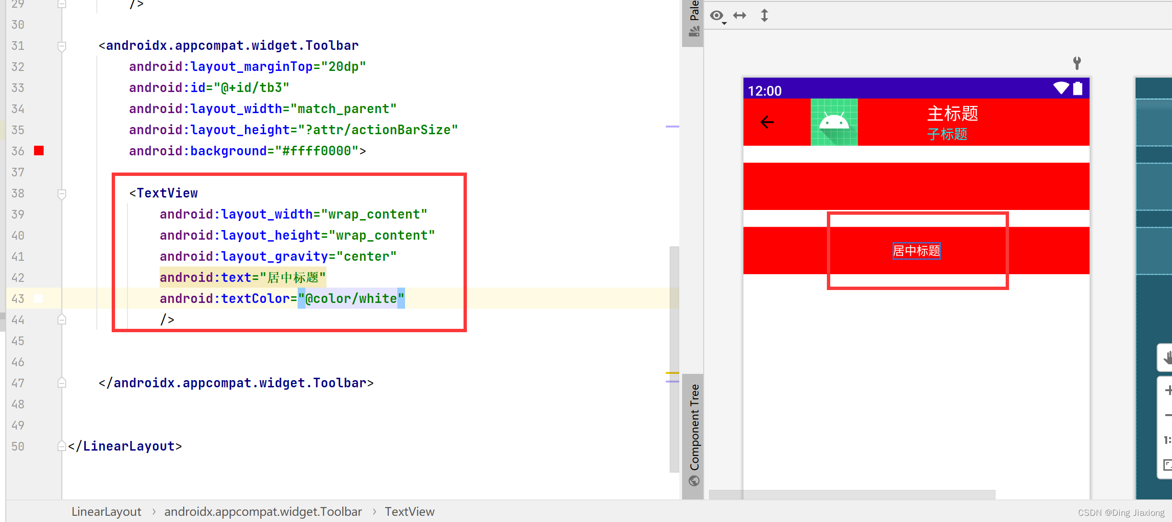Click the vertical expand arrows icon
This screenshot has width=1172, height=522.
[765, 16]
